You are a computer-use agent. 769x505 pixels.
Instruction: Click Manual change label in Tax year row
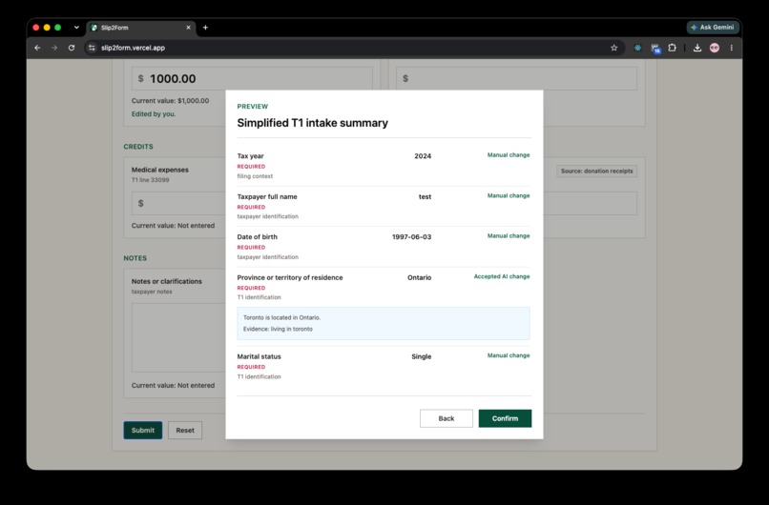(x=509, y=154)
